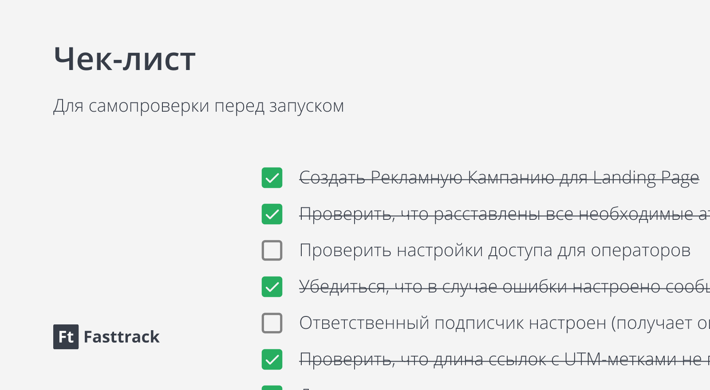The width and height of the screenshot is (710, 390).
Task: Click the Fasttrack brand name text
Action: click(x=122, y=337)
